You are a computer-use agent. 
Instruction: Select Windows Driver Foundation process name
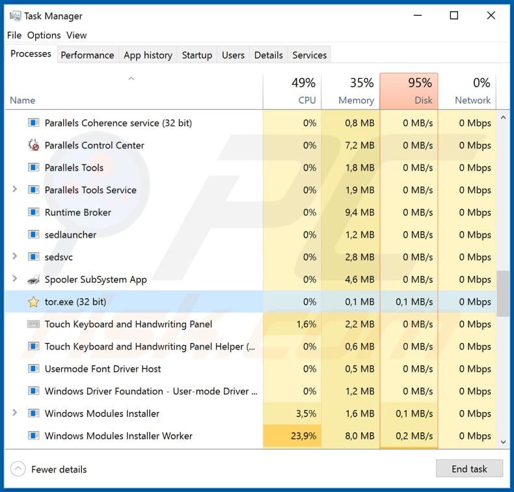[151, 391]
